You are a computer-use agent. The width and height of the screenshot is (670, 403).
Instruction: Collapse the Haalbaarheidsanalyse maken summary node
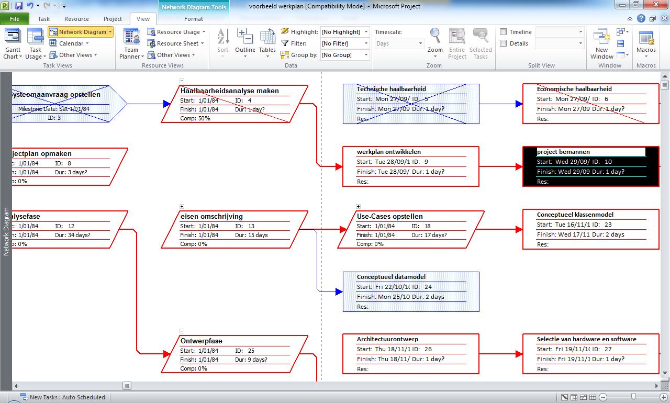coord(182,81)
